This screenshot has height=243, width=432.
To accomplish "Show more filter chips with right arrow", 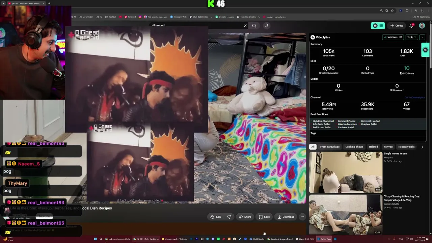I will [422, 147].
